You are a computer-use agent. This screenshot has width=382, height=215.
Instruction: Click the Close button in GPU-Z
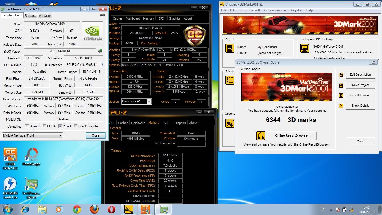(x=95, y=135)
